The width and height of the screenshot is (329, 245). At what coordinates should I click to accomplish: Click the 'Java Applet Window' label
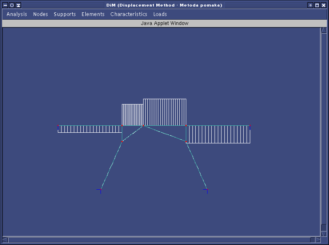pyautogui.click(x=164, y=23)
